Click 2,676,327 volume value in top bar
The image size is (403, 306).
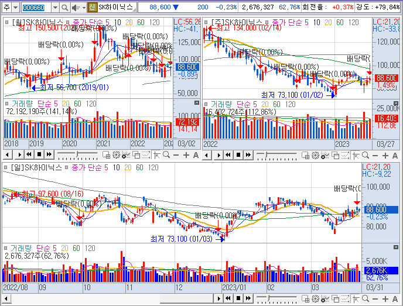(x=258, y=7)
